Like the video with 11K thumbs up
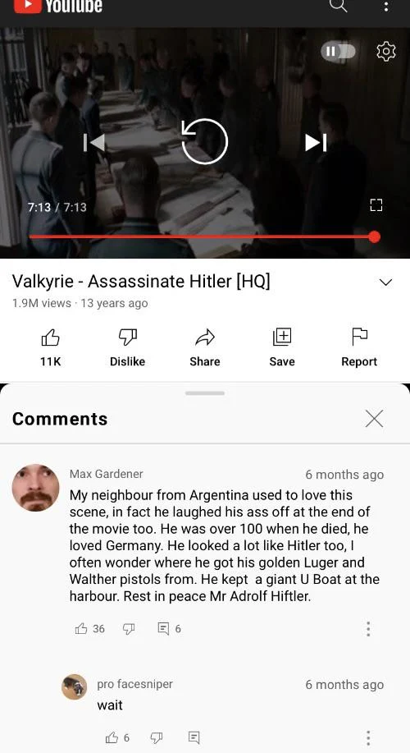Viewport: 410px width, 753px height. coord(50,347)
